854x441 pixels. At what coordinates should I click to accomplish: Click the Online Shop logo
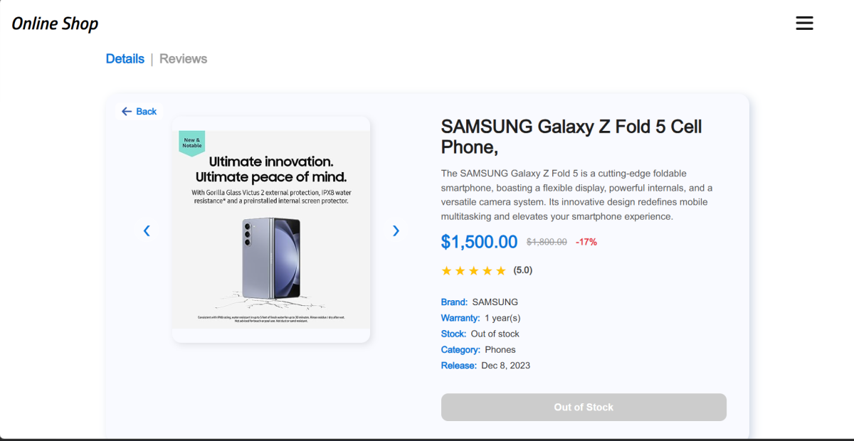click(55, 23)
